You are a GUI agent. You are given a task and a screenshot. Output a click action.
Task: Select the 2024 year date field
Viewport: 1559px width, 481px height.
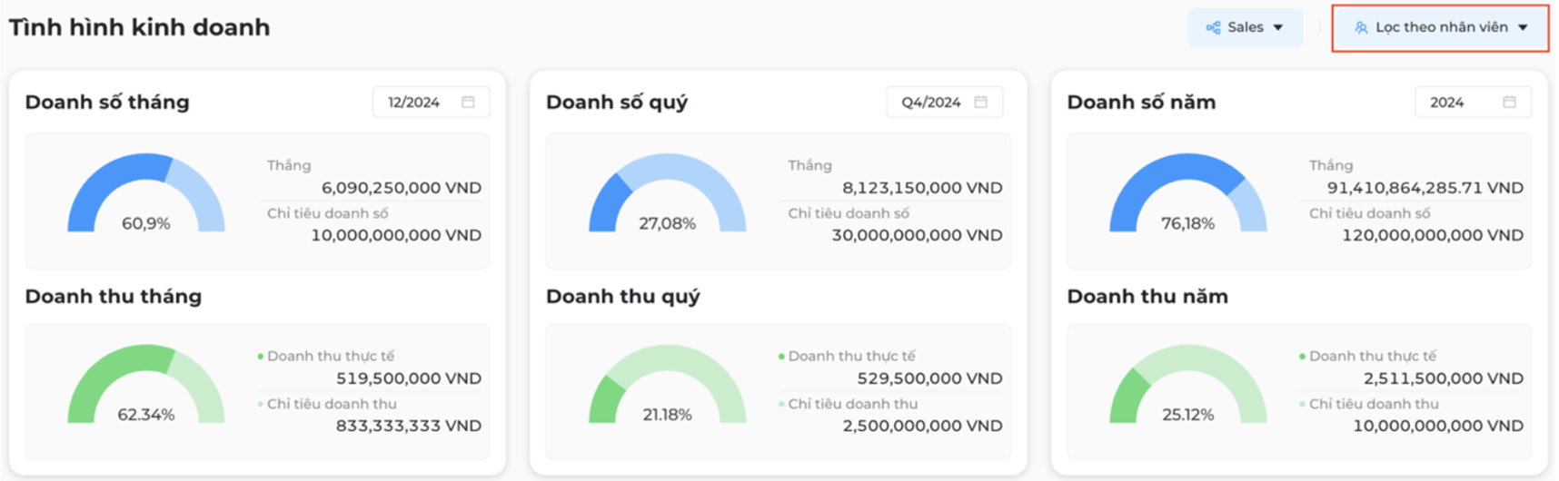1473,102
